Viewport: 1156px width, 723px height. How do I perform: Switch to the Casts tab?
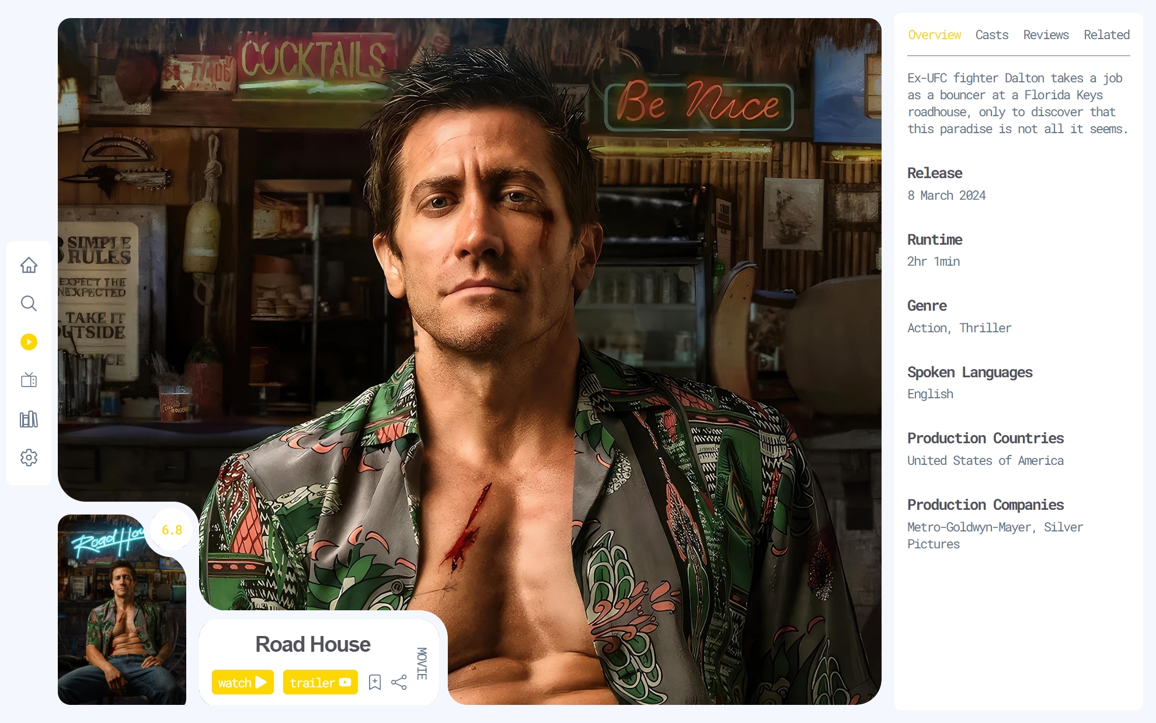click(x=991, y=35)
